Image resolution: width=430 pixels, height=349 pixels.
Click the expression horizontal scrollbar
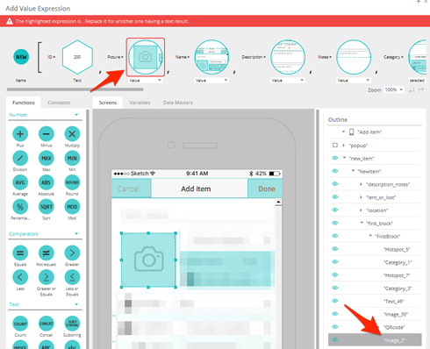click(x=75, y=89)
